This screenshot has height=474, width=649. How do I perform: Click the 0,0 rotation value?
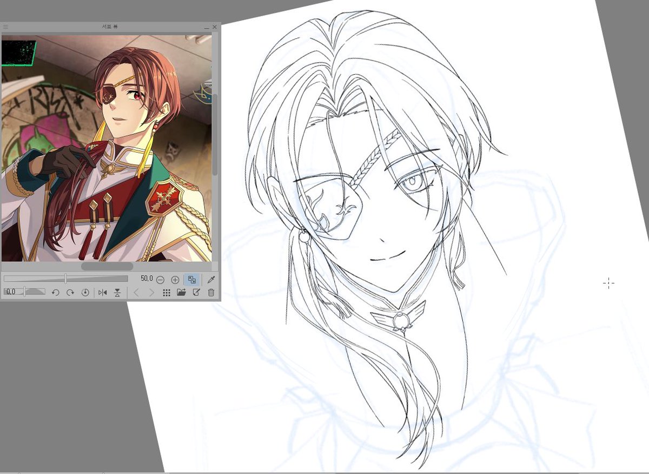10,292
